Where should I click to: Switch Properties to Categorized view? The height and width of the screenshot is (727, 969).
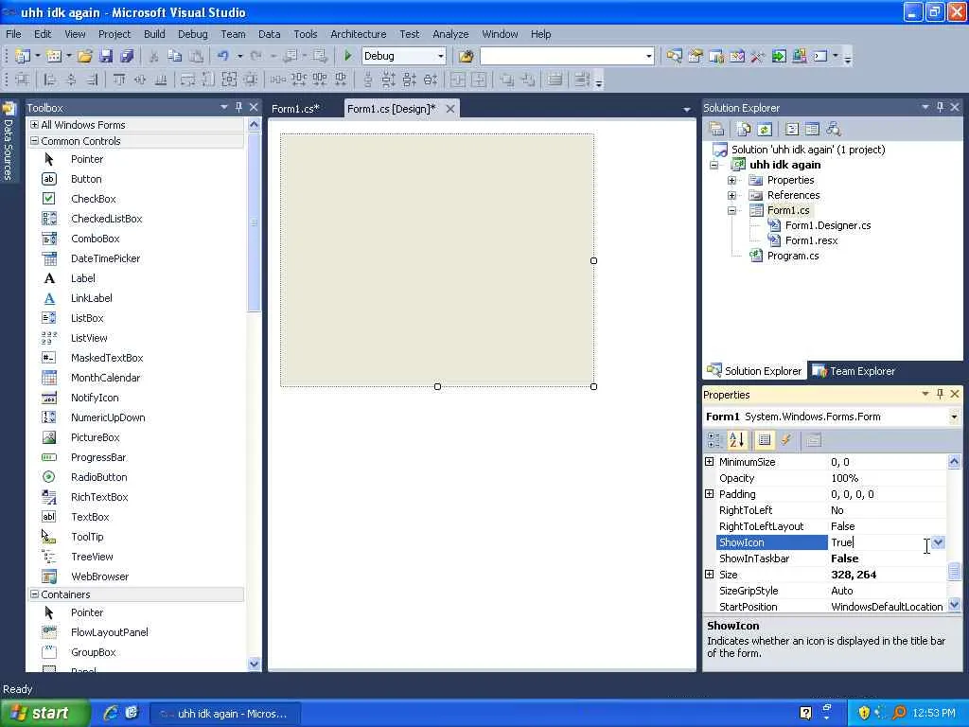(x=715, y=439)
